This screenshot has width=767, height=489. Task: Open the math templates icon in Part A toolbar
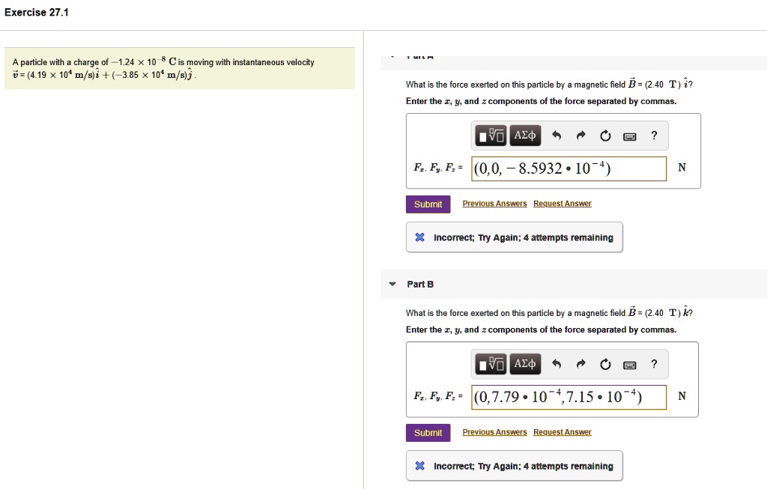tap(488, 135)
